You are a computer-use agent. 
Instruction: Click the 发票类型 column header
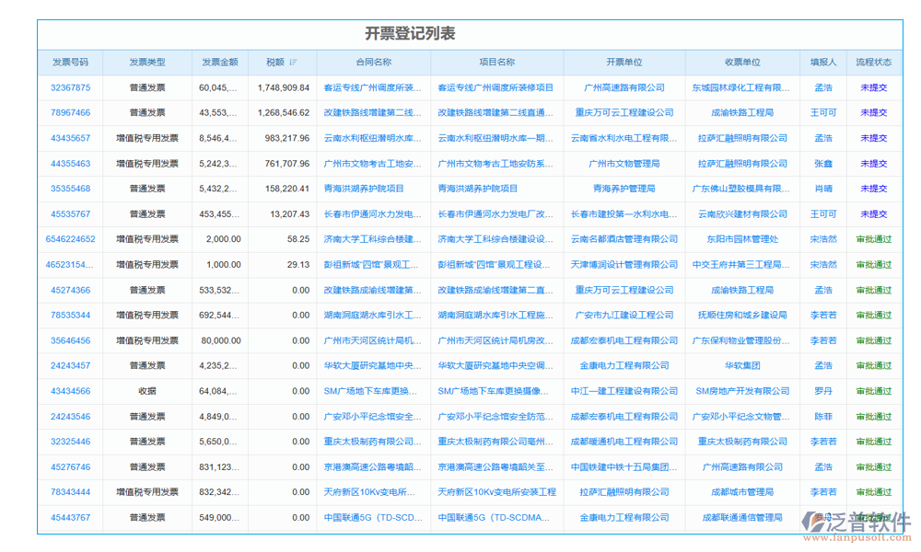[147, 63]
